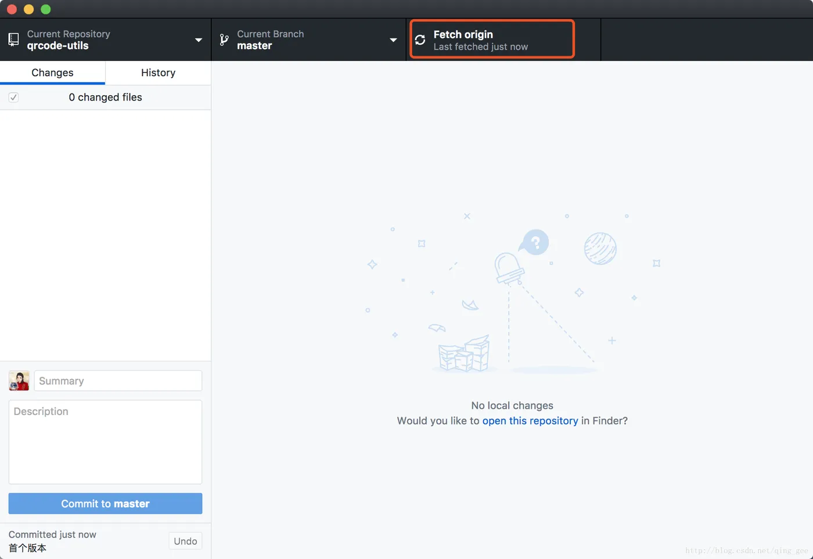The height and width of the screenshot is (559, 813).
Task: Click the green fullscreen window button
Action: pos(46,9)
